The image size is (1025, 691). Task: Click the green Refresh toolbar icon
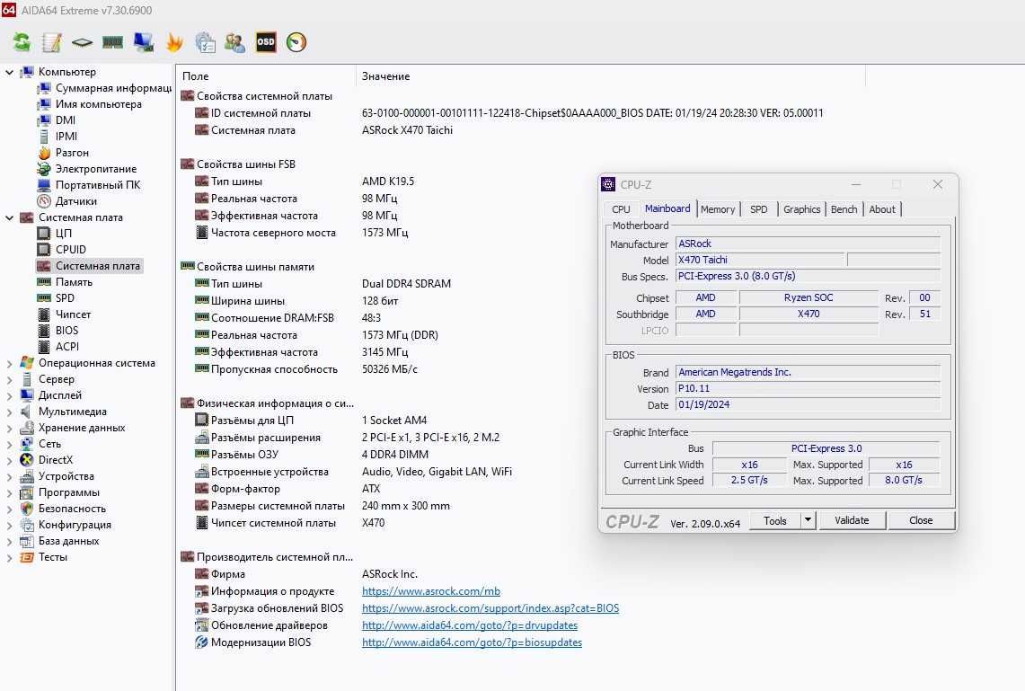click(x=22, y=42)
